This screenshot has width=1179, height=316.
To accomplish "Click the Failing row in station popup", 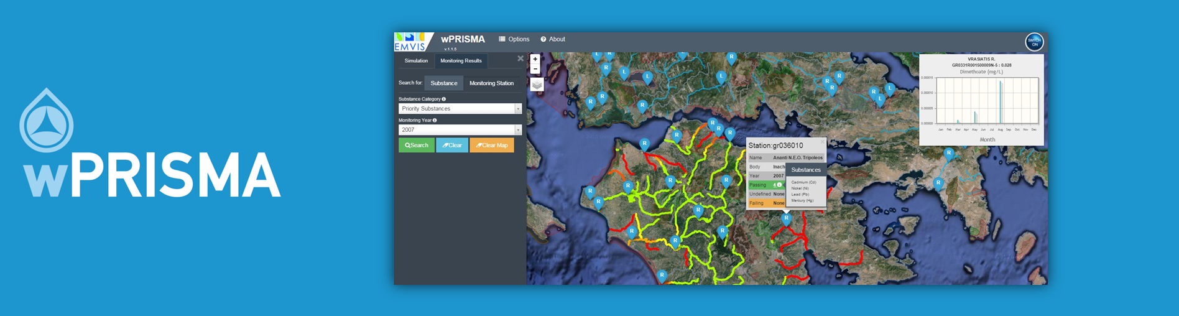I will pyautogui.click(x=767, y=203).
